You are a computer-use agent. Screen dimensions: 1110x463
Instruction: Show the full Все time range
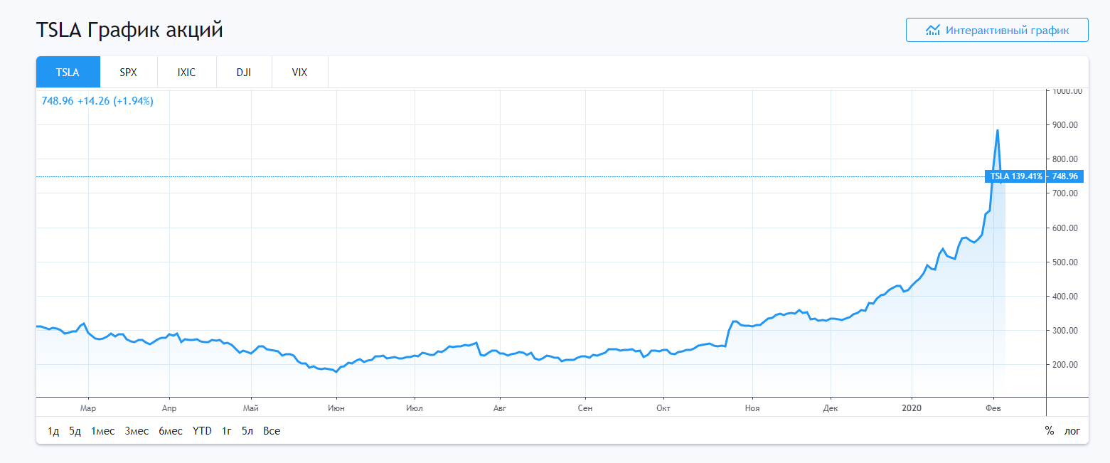[272, 431]
